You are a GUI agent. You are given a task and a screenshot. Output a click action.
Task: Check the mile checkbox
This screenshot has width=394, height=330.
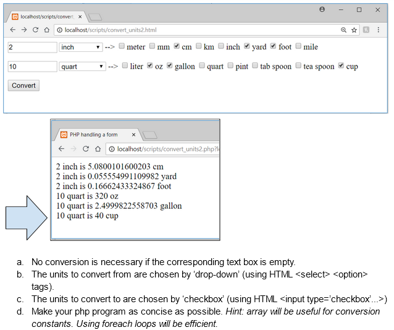(x=298, y=46)
